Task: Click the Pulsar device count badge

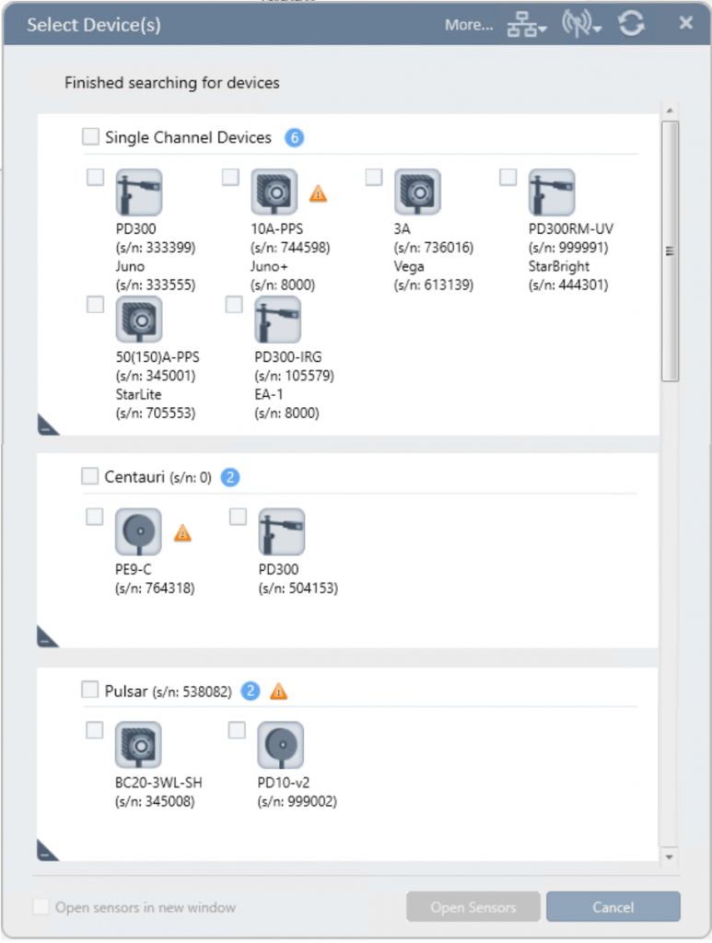Action: pyautogui.click(x=251, y=691)
